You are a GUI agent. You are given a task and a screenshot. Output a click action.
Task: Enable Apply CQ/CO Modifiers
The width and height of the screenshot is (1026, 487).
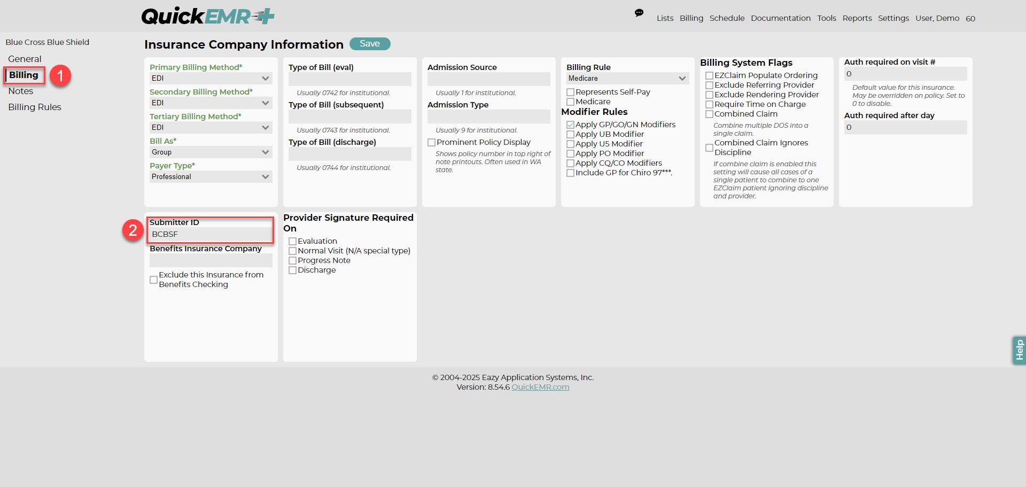tap(571, 164)
